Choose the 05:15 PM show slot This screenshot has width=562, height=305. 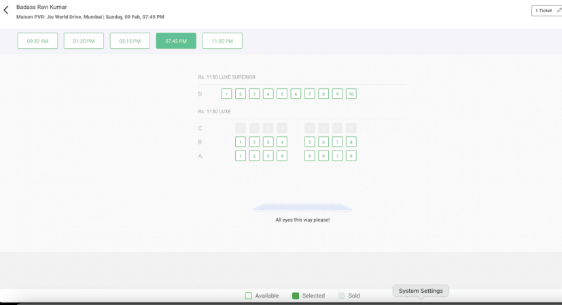click(x=130, y=41)
